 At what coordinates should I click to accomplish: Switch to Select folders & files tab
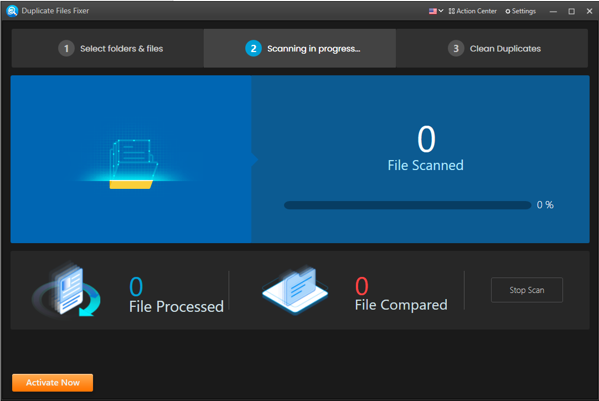[x=108, y=49]
